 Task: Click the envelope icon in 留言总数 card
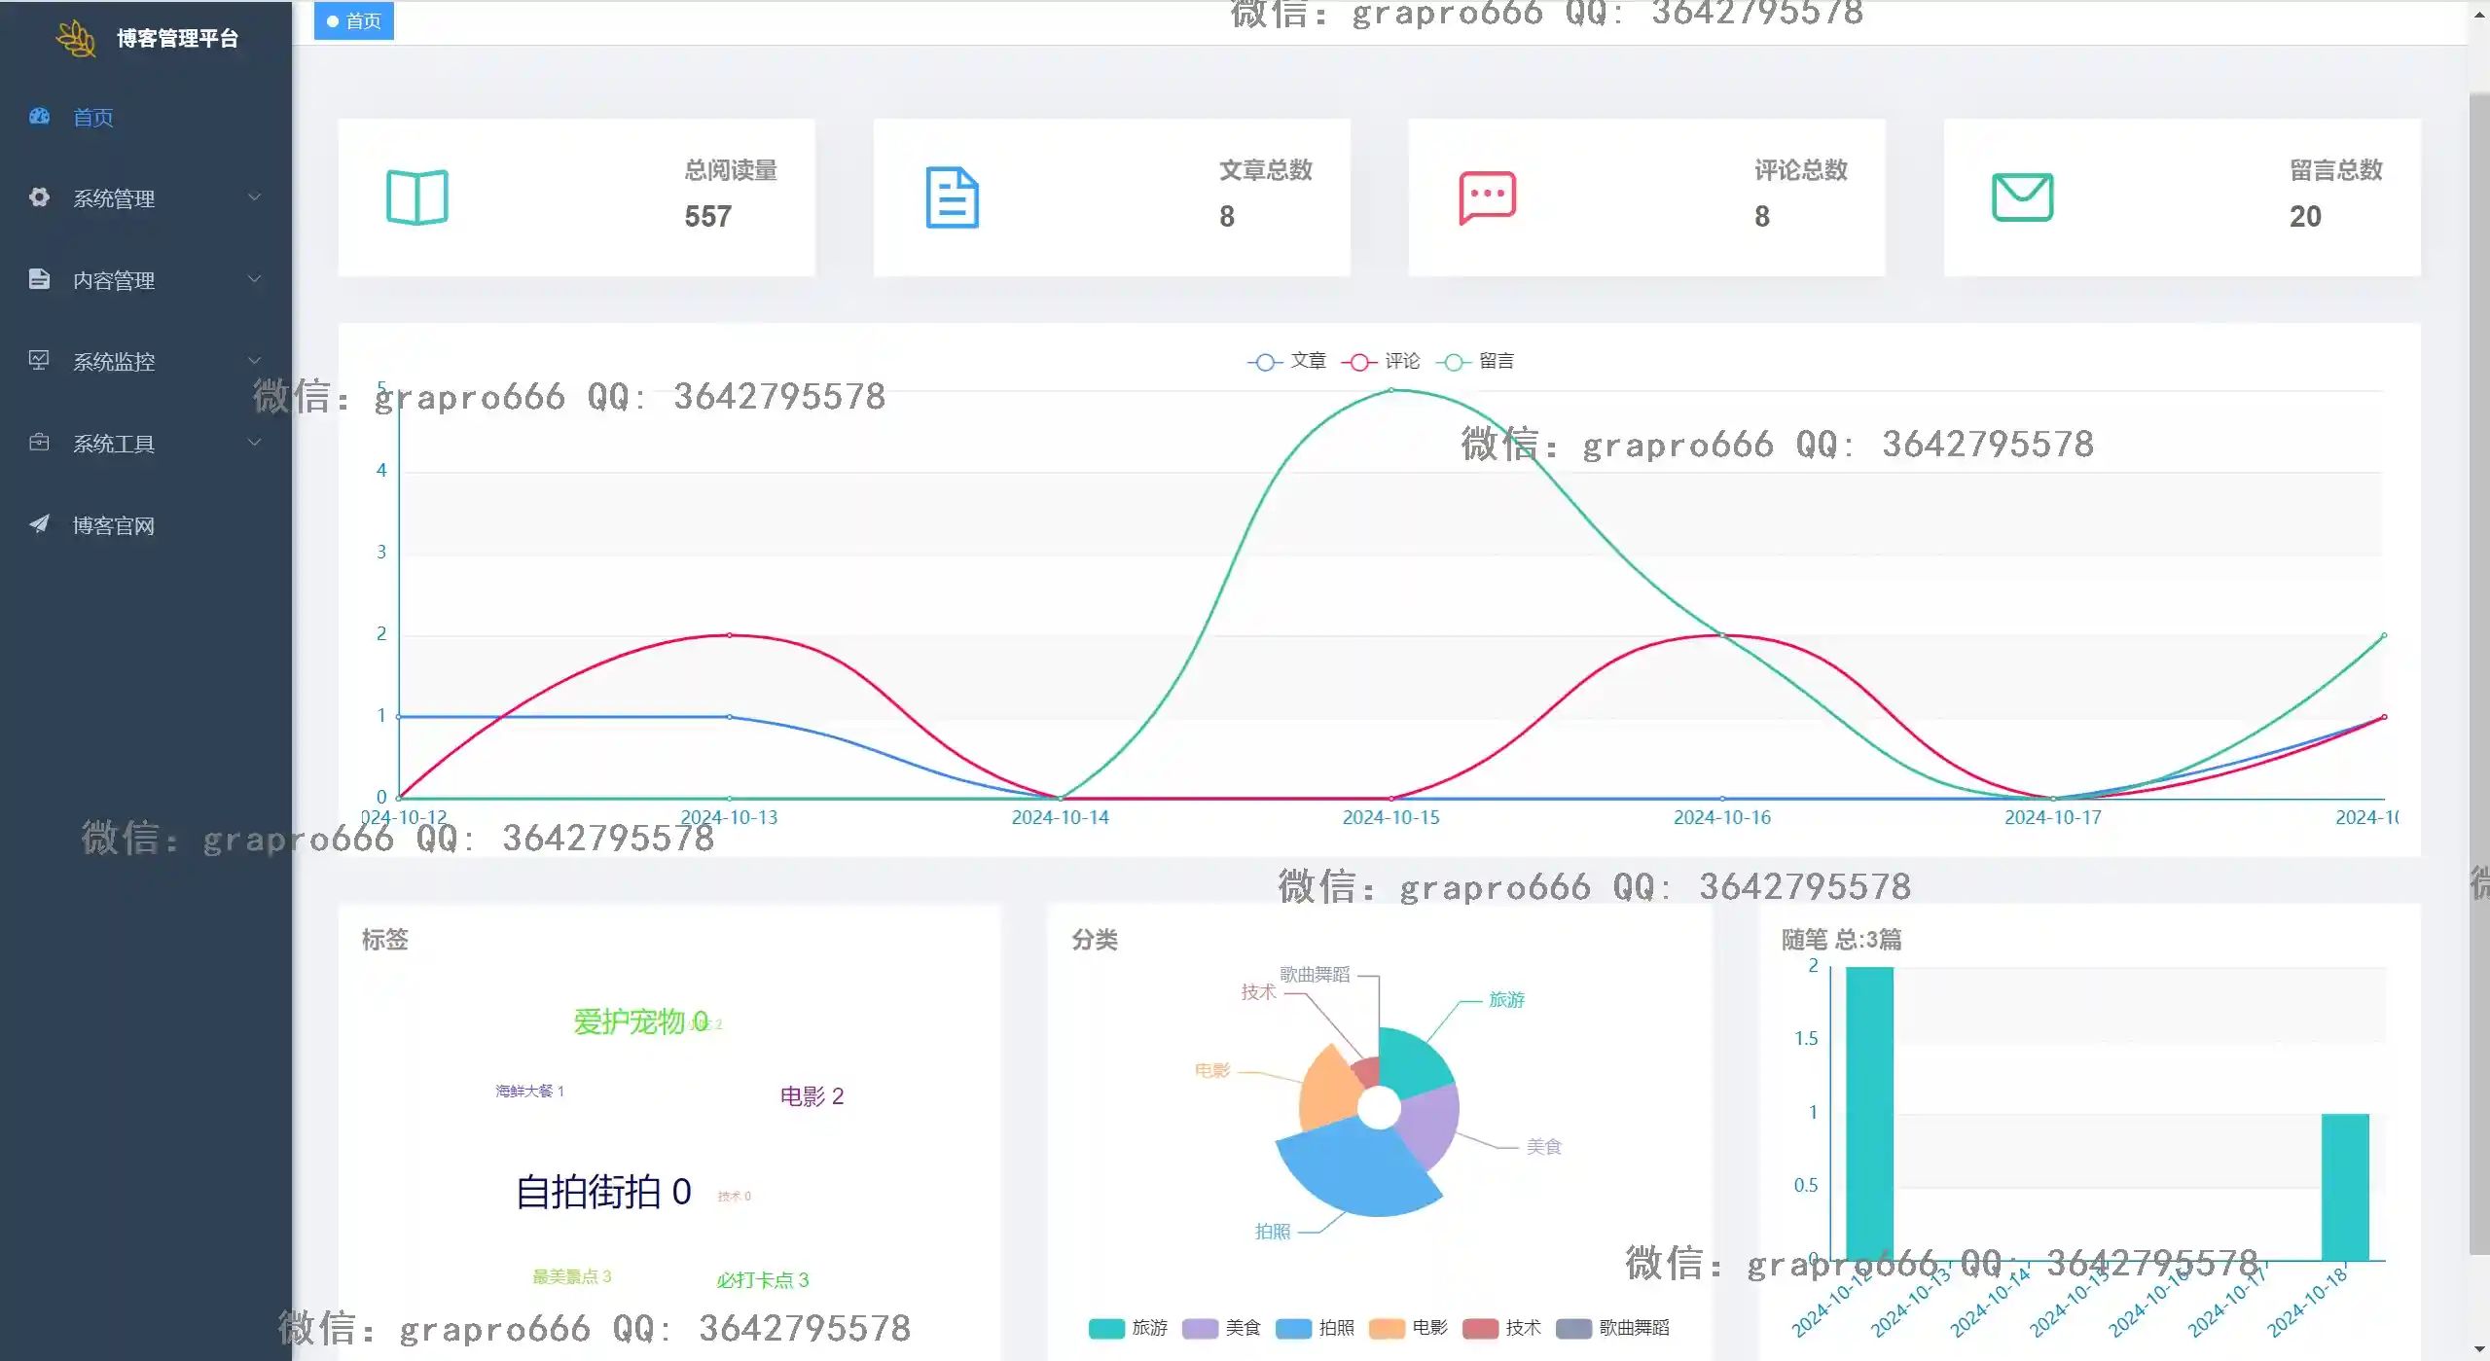click(x=2022, y=197)
